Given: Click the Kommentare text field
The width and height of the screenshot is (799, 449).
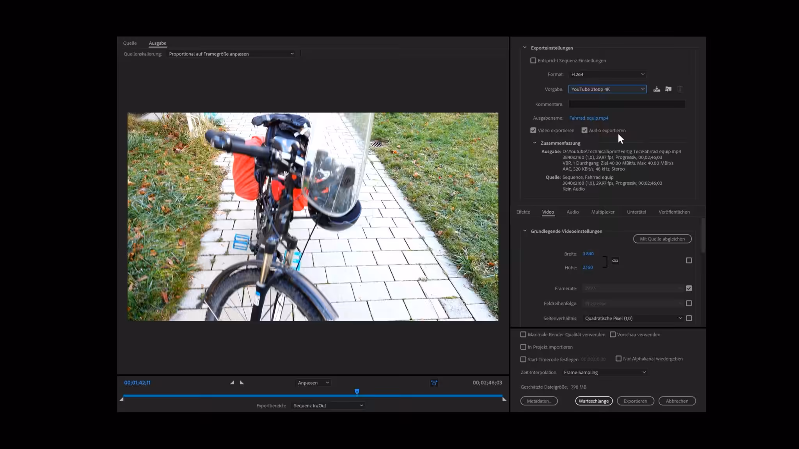Looking at the screenshot, I should [x=627, y=104].
